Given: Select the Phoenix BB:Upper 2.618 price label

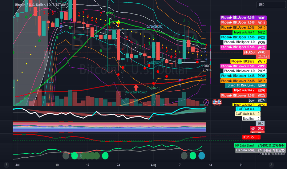Looking at the screenshot, I should point(243,28).
